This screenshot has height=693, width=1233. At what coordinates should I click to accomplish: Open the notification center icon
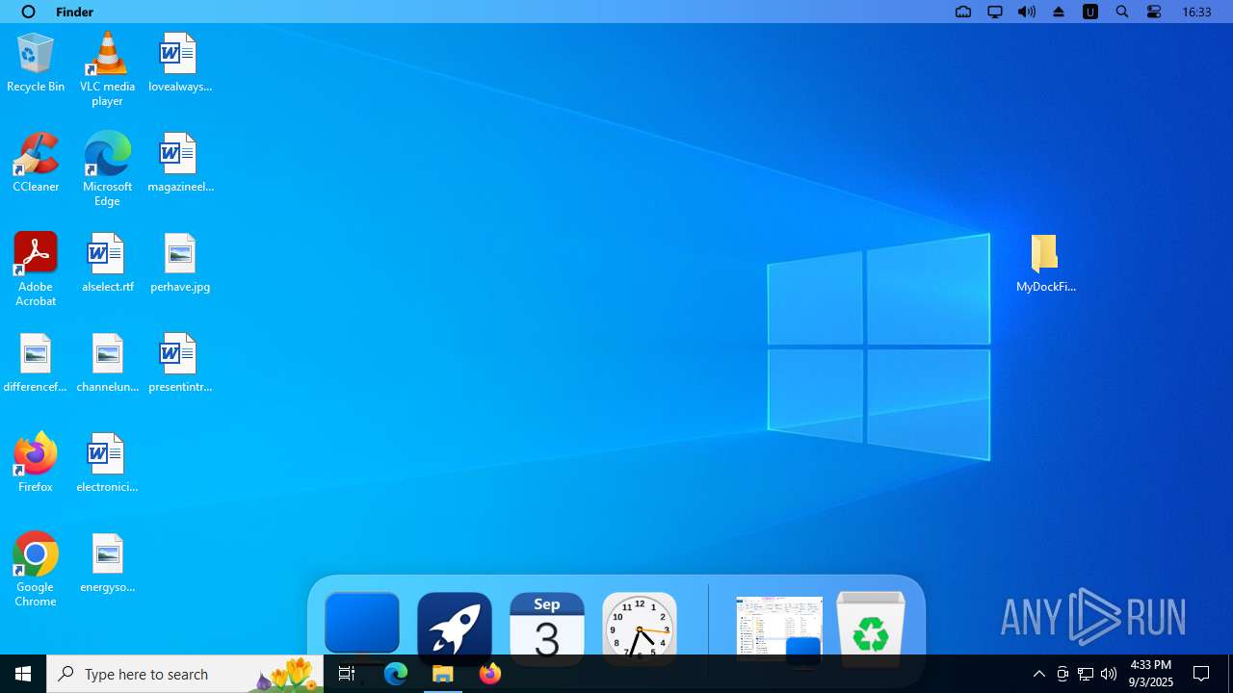tap(1201, 674)
